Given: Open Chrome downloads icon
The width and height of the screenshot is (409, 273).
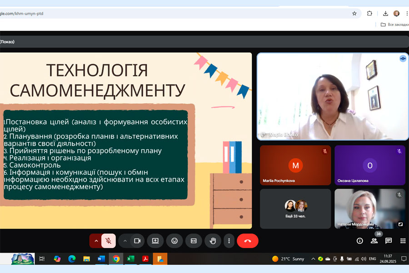Looking at the screenshot, I should coord(385,13).
